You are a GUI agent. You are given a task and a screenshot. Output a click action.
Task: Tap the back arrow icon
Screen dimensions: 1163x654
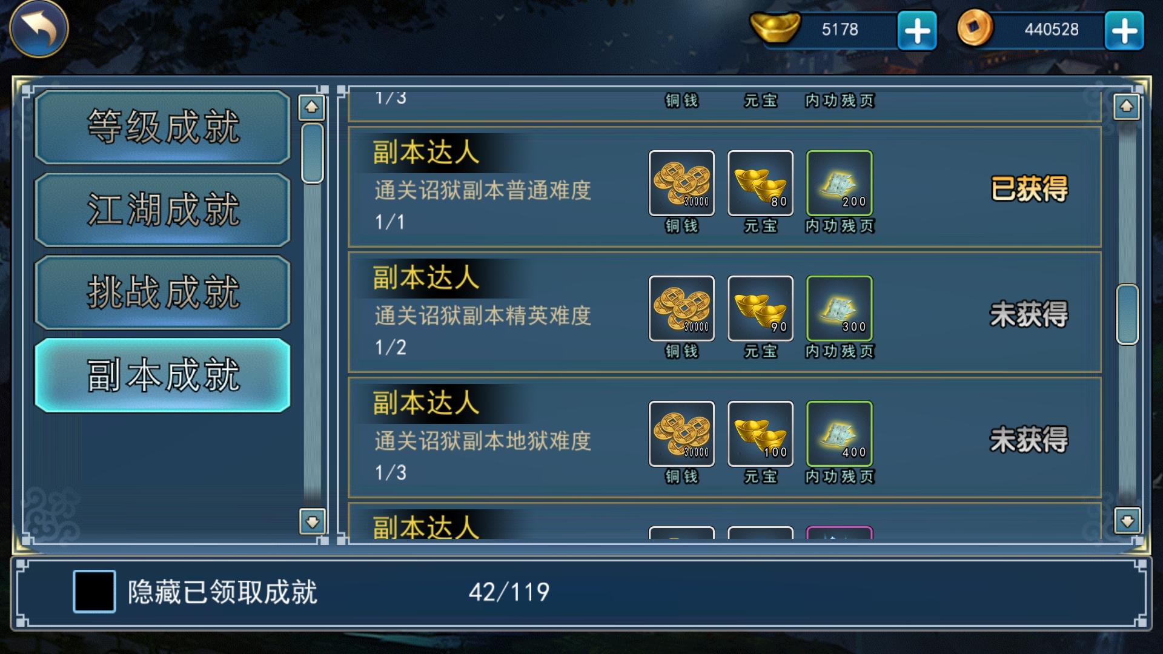click(39, 28)
